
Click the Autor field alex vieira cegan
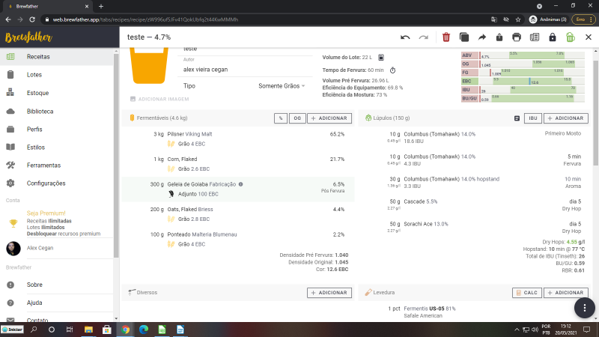(x=246, y=70)
